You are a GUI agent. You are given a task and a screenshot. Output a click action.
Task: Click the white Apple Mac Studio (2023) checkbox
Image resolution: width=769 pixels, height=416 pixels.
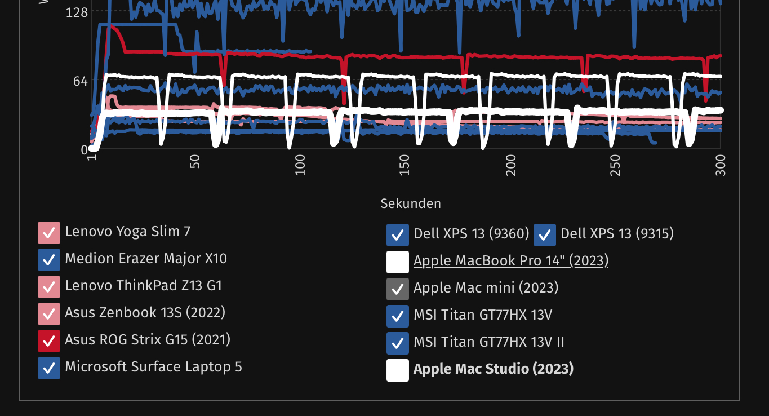click(398, 370)
